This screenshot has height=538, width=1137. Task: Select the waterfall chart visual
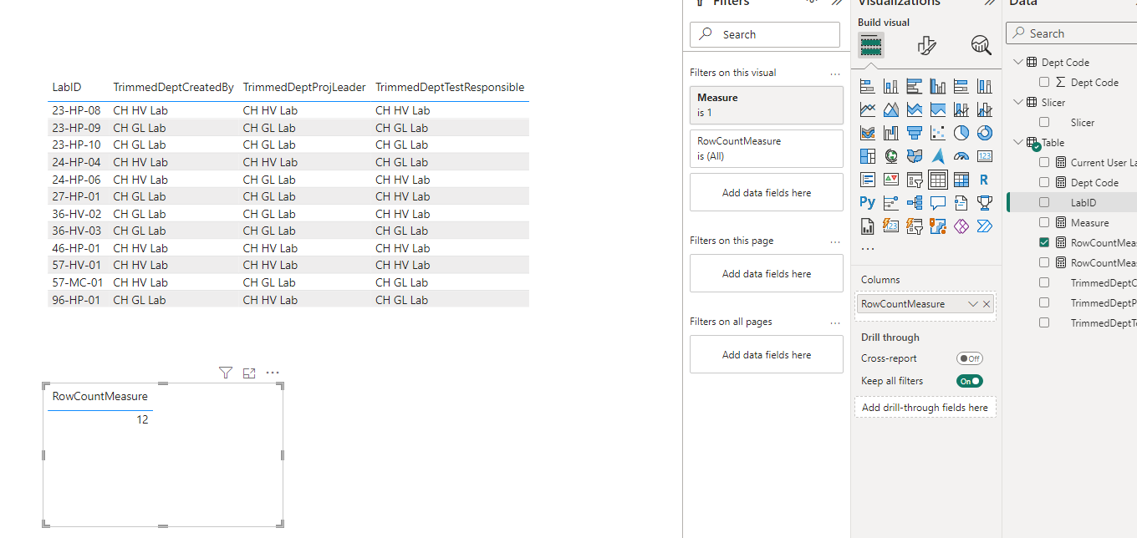(x=890, y=133)
